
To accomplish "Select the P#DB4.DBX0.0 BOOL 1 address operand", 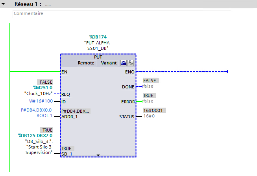I will coord(36,113).
